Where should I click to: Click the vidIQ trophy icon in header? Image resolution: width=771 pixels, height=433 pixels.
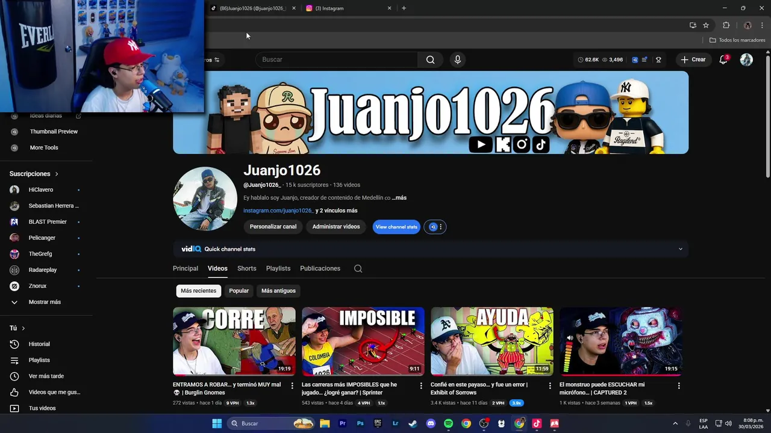658,60
